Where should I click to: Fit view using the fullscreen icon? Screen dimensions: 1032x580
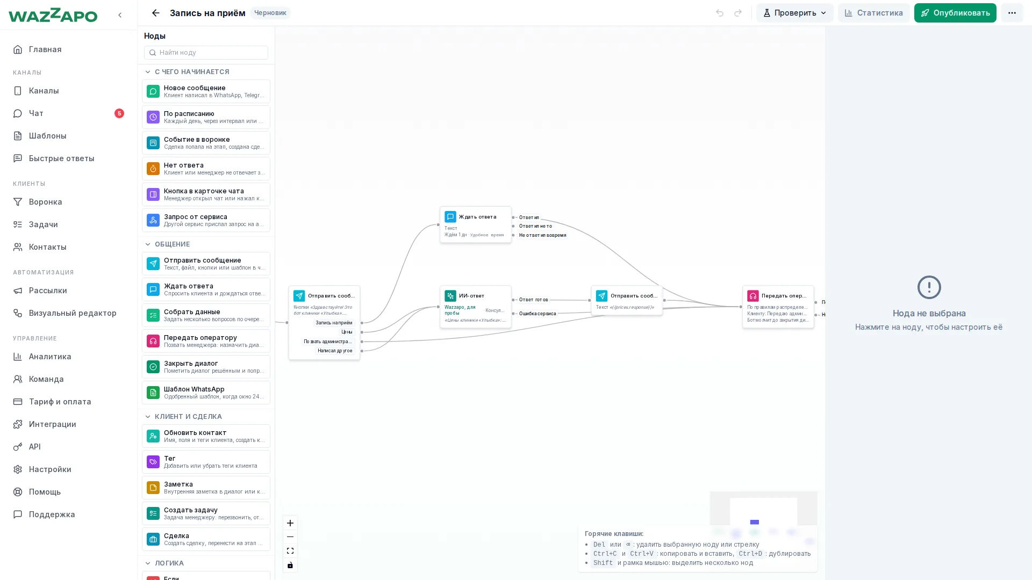click(290, 551)
